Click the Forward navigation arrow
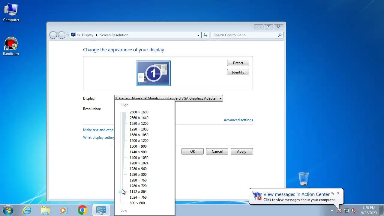 click(61, 35)
